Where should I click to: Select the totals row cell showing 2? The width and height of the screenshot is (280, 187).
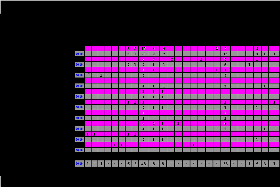135,164
